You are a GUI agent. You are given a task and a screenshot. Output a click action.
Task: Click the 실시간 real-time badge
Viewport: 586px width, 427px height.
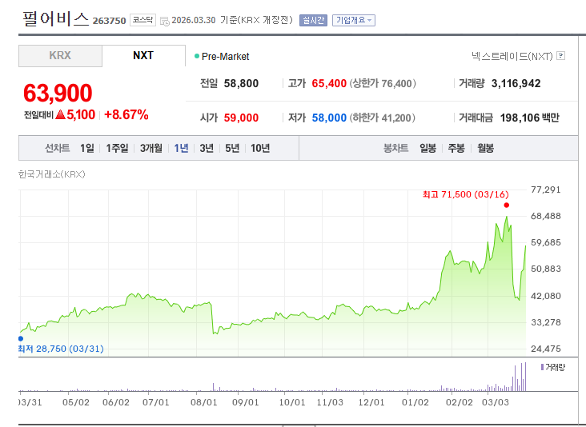tap(313, 20)
